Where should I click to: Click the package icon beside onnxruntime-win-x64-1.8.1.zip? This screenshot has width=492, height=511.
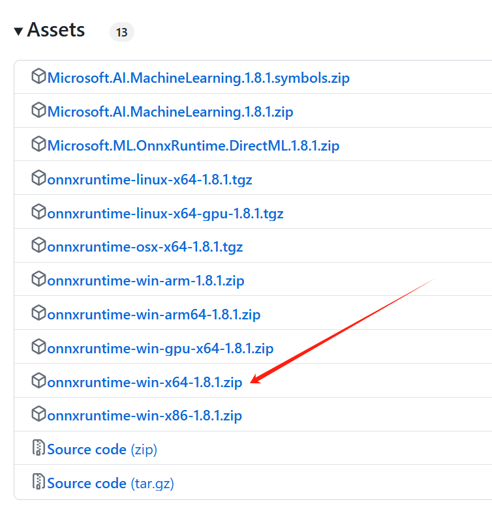pos(38,381)
